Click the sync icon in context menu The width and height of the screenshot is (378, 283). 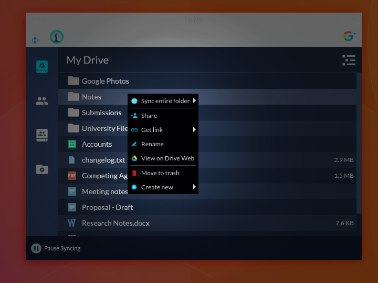coord(134,101)
